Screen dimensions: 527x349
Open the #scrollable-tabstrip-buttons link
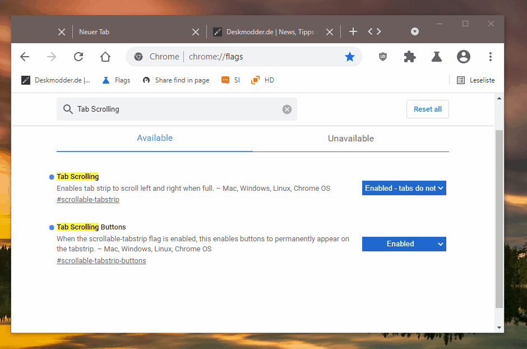[101, 260]
